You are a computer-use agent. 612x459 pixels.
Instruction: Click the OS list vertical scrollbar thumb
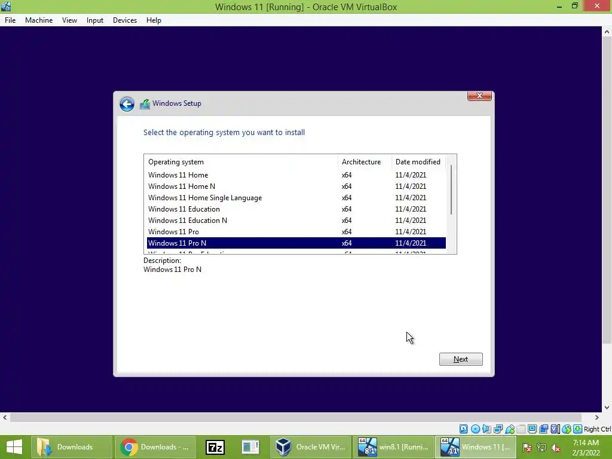(451, 189)
